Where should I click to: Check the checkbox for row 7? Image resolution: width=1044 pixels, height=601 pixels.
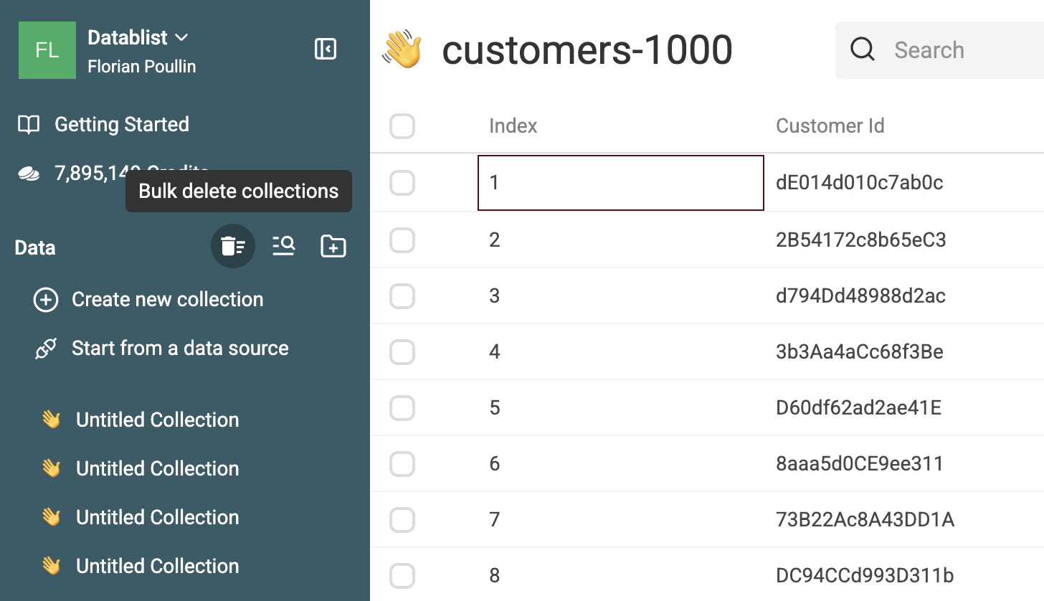(x=402, y=519)
